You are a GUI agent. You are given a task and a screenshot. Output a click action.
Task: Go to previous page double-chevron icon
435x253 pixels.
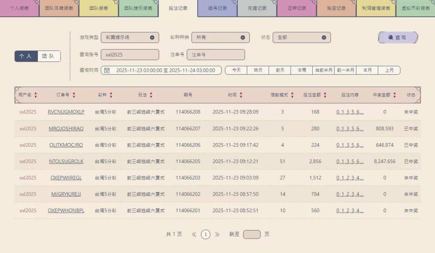point(194,234)
